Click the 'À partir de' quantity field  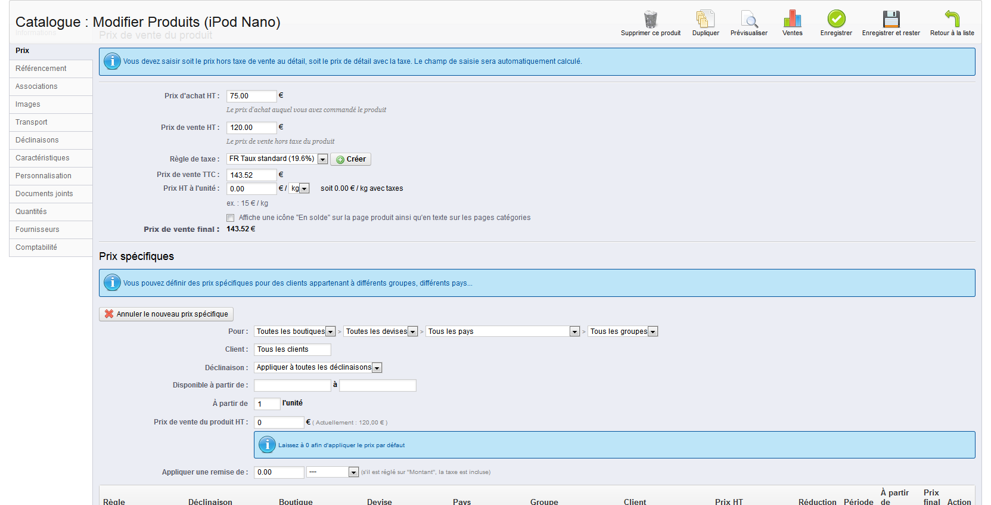(x=267, y=404)
